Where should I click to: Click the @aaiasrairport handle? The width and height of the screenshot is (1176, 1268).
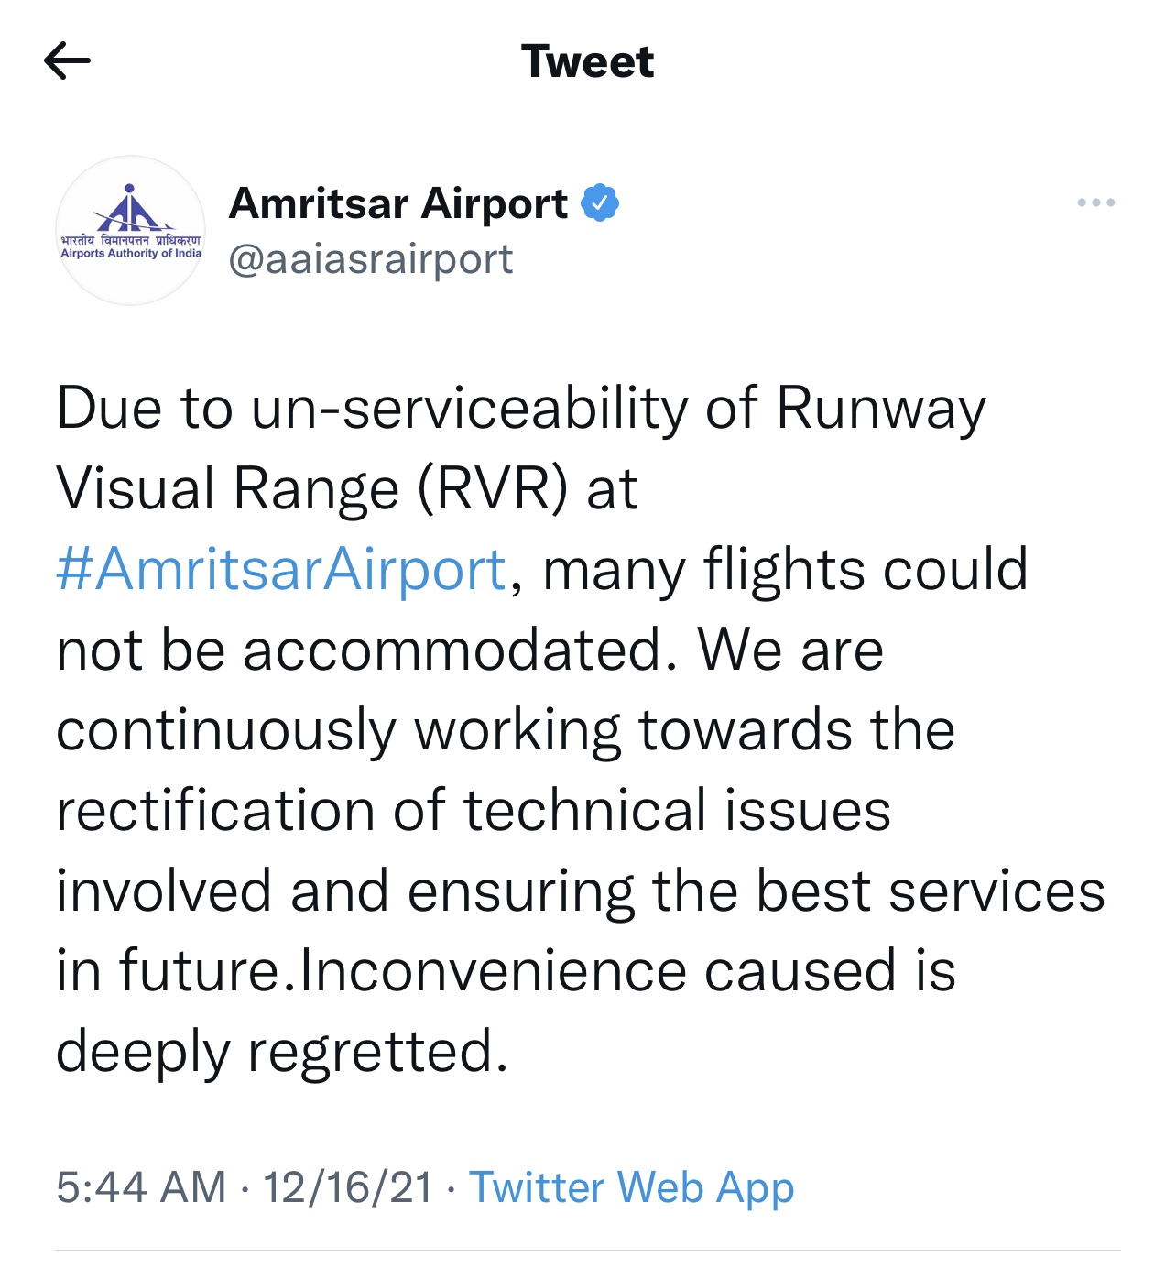[370, 259]
